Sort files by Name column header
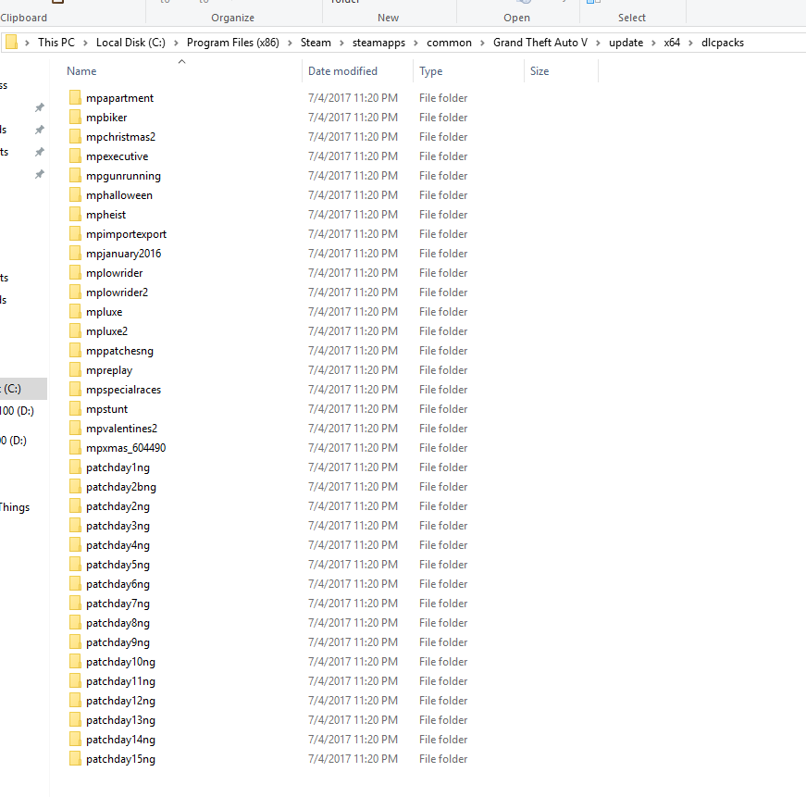Image resolution: width=806 pixels, height=797 pixels. 81,71
